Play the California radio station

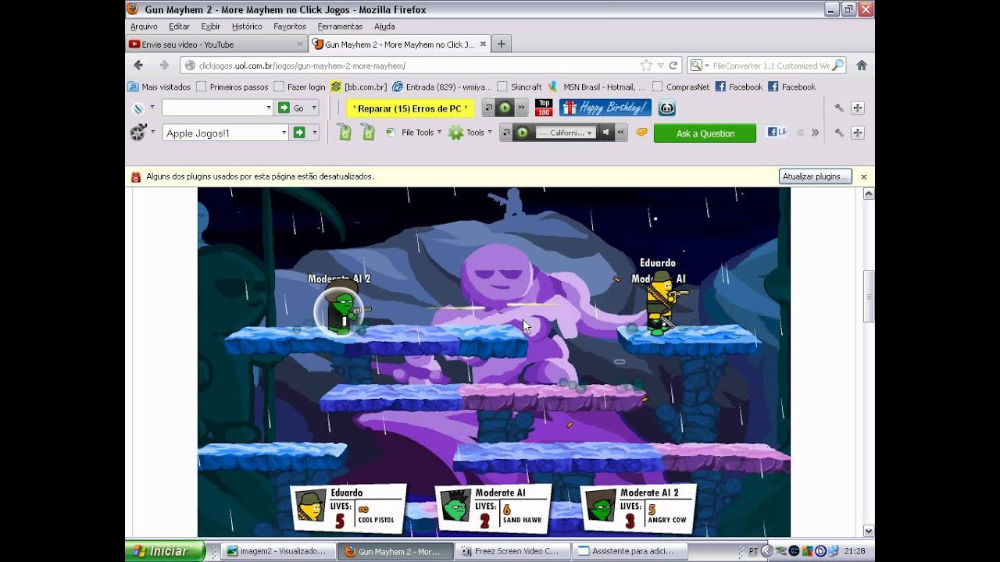(x=522, y=133)
